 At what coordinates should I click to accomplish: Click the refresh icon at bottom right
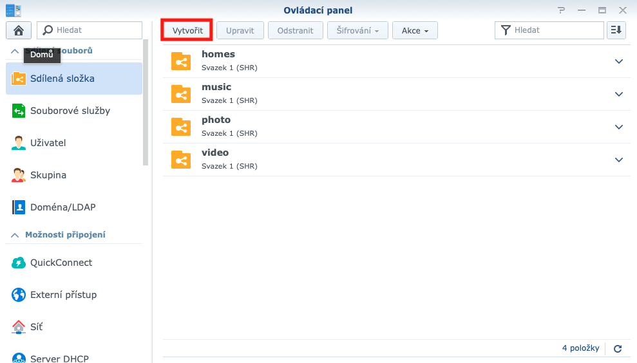(618, 348)
